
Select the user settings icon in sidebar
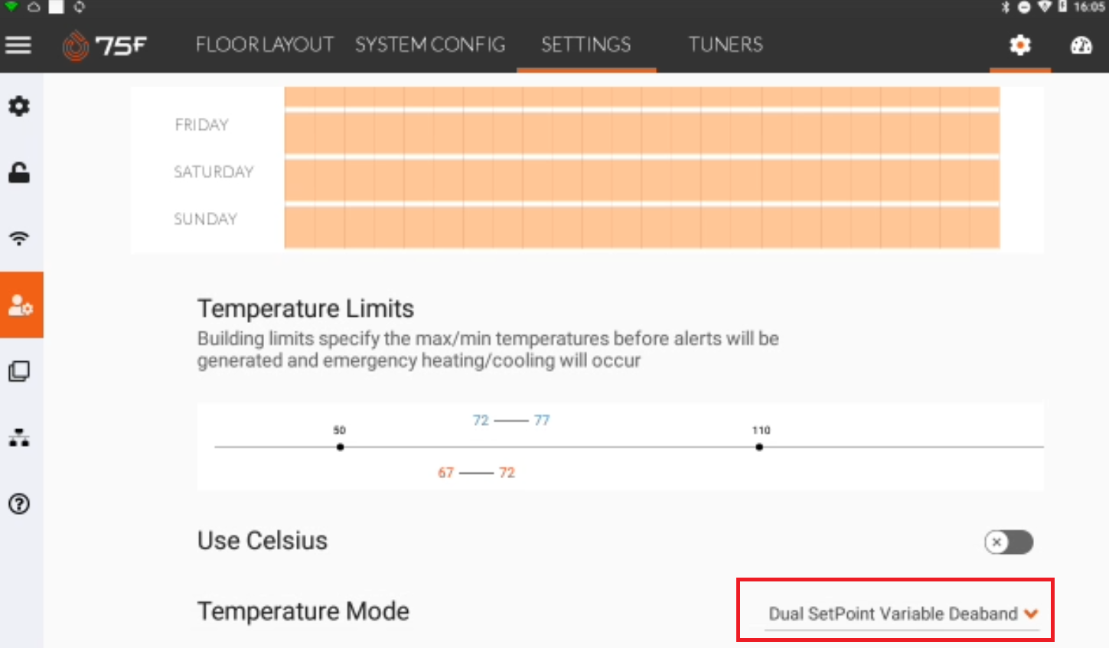(21, 304)
